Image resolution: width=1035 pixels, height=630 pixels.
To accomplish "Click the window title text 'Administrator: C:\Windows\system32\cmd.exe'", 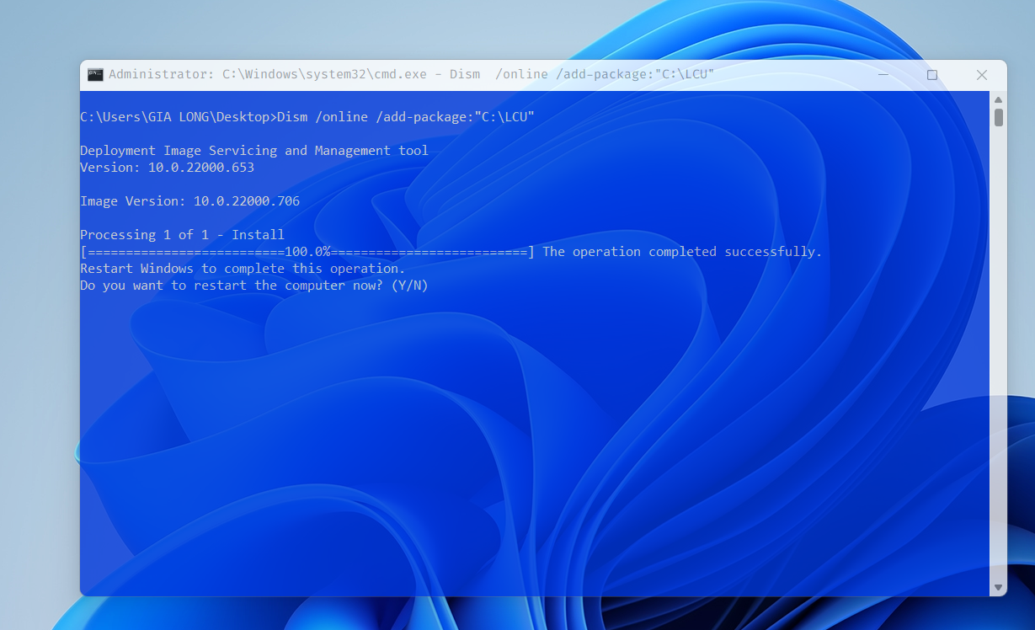I will tap(268, 75).
